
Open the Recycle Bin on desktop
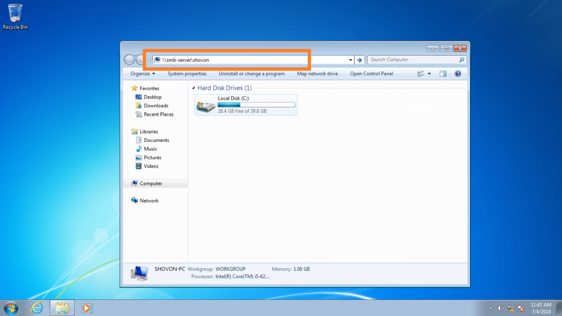(15, 15)
